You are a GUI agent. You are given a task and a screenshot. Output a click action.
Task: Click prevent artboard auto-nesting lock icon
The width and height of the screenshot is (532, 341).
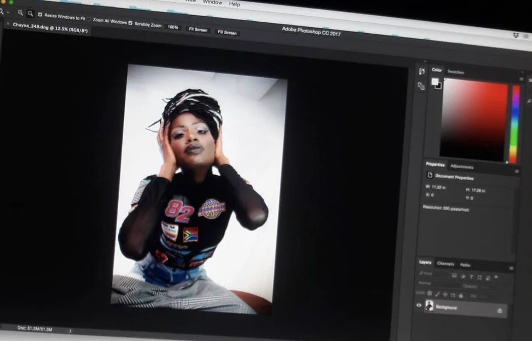click(453, 295)
